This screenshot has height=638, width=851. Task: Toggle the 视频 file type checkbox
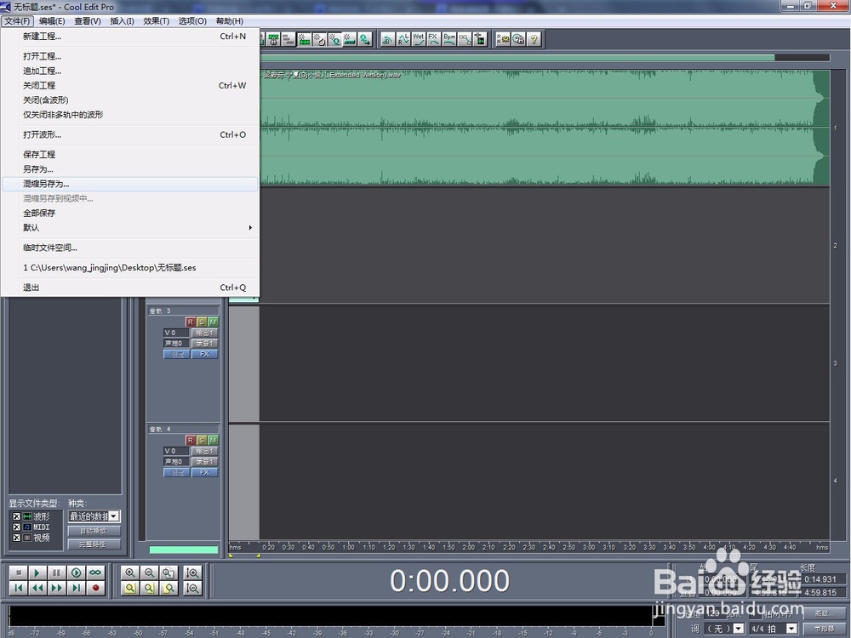click(16, 538)
